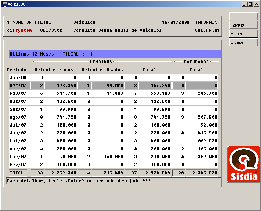Click Mar/07 used vehicles value 160.000
The height and width of the screenshot is (211, 261).
click(108, 157)
